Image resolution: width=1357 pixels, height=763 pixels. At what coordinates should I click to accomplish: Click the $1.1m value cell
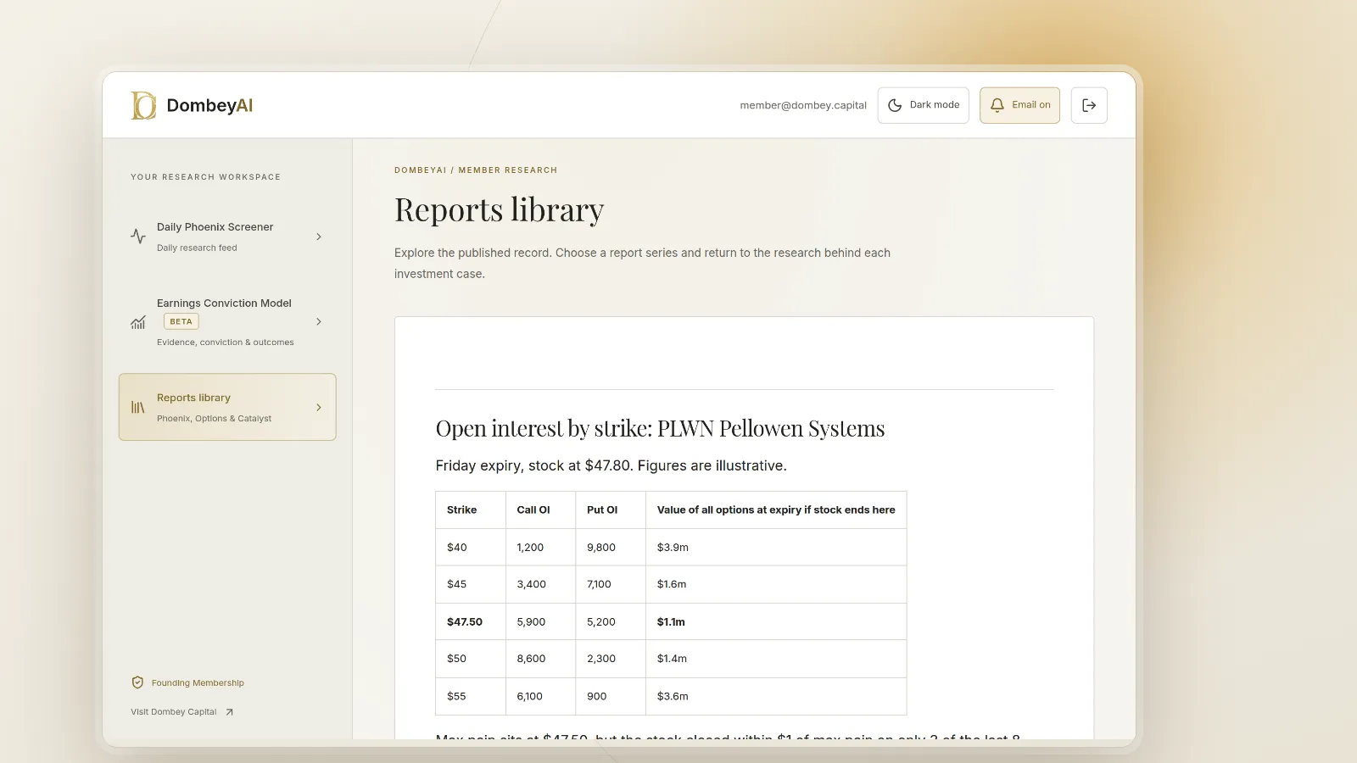pyautogui.click(x=776, y=622)
